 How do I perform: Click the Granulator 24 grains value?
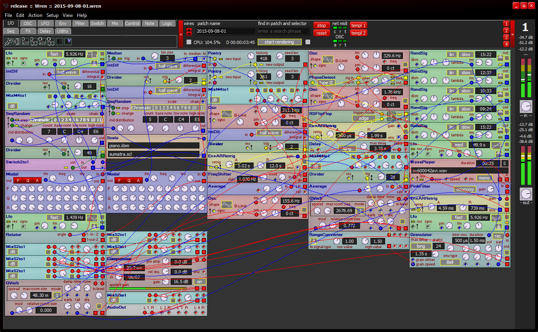click(438, 246)
